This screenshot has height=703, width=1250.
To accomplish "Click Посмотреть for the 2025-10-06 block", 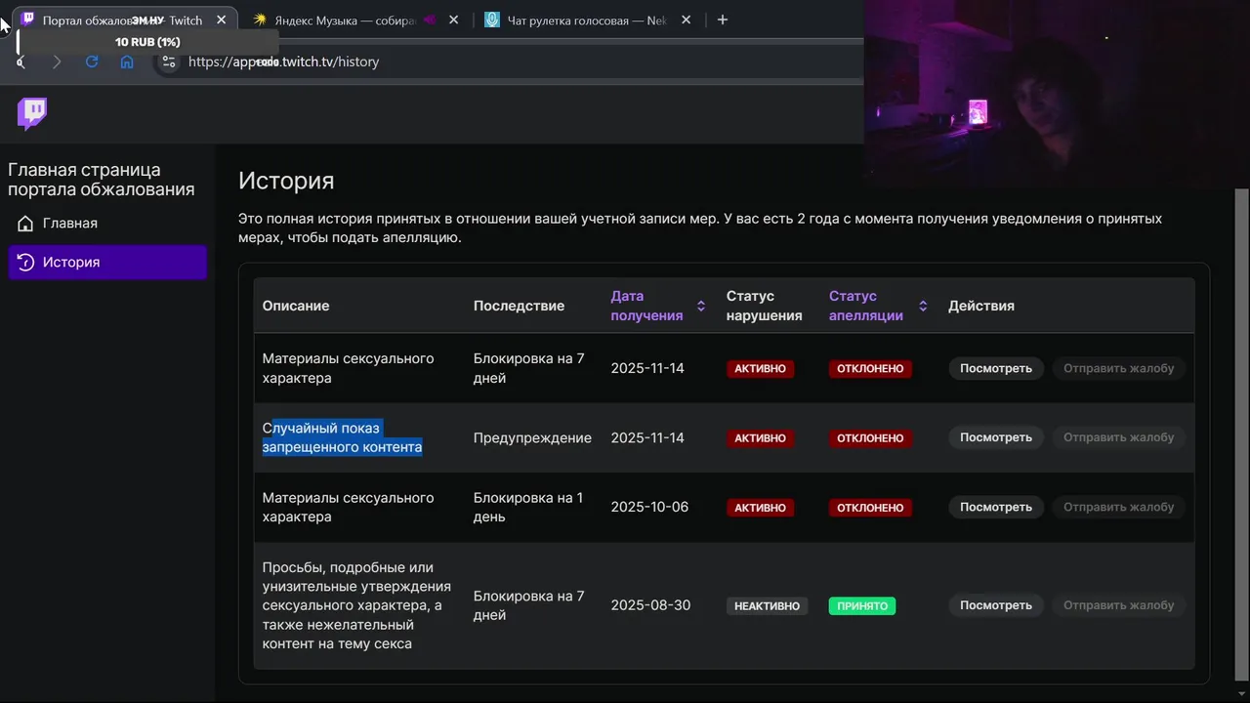I will tap(995, 507).
